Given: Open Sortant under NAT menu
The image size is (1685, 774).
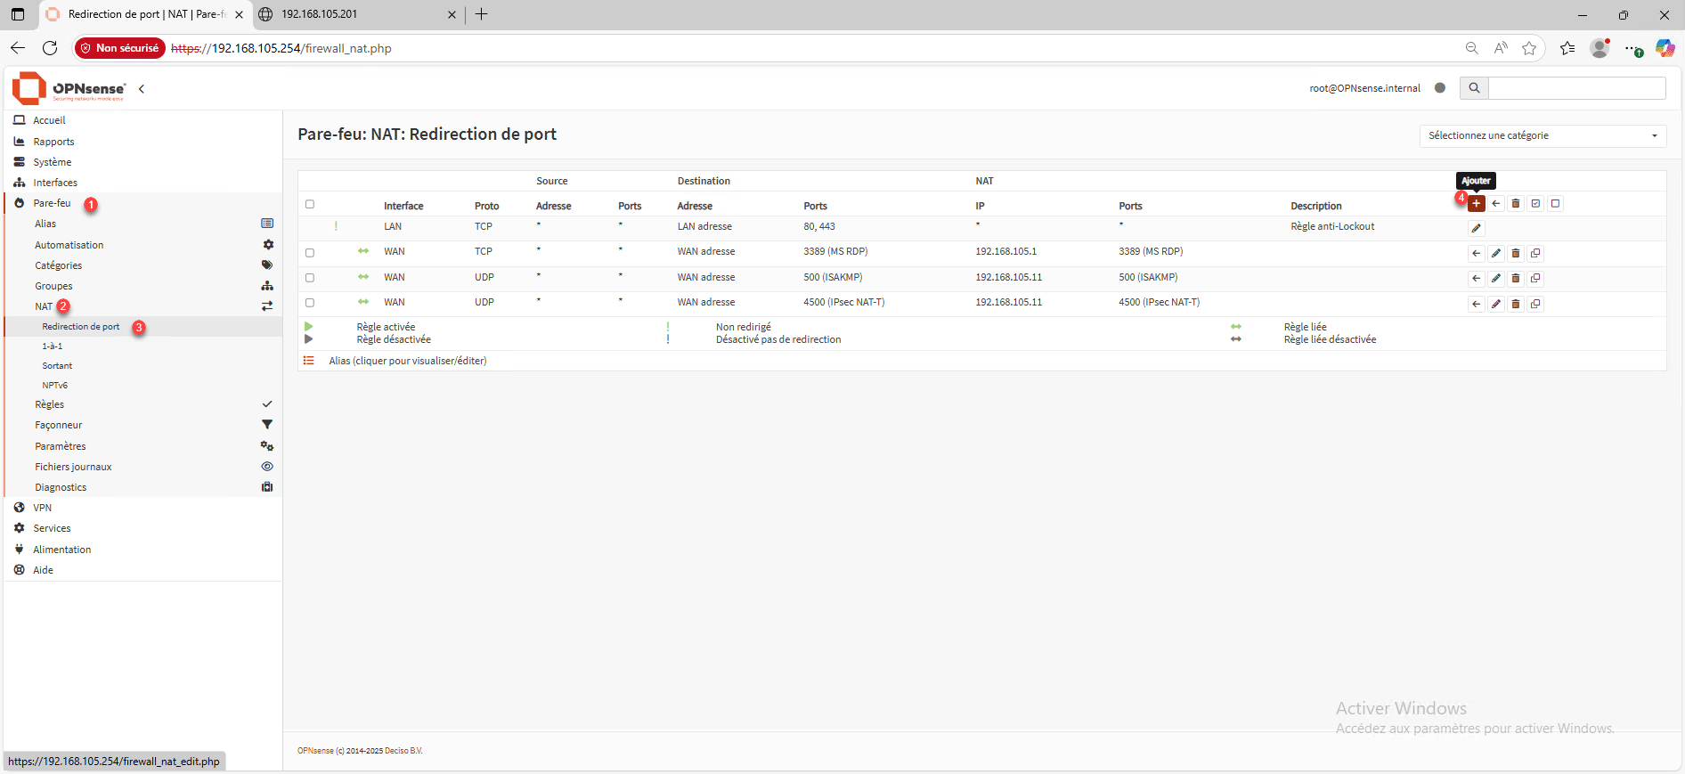Looking at the screenshot, I should [x=57, y=366].
